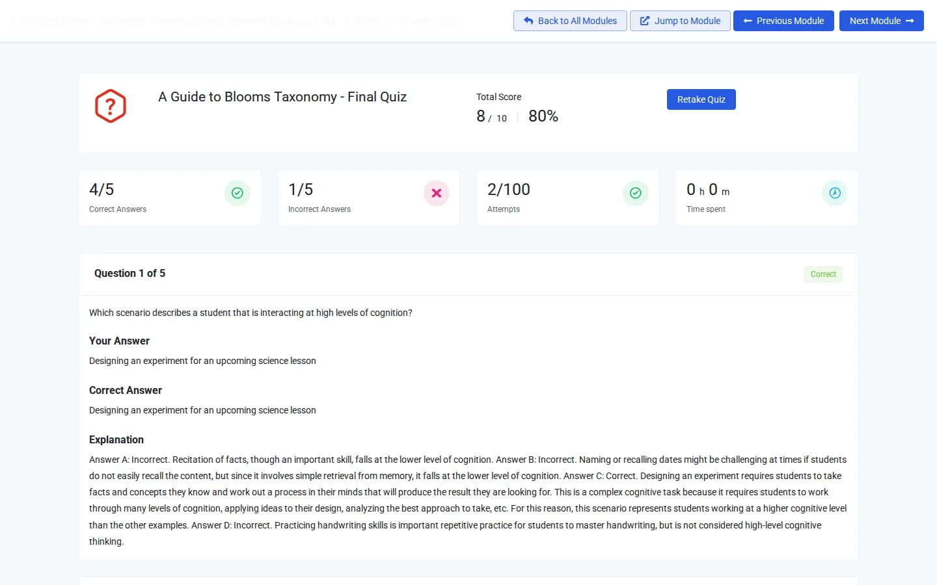Click the left arrow icon in Previous Module

748,21
